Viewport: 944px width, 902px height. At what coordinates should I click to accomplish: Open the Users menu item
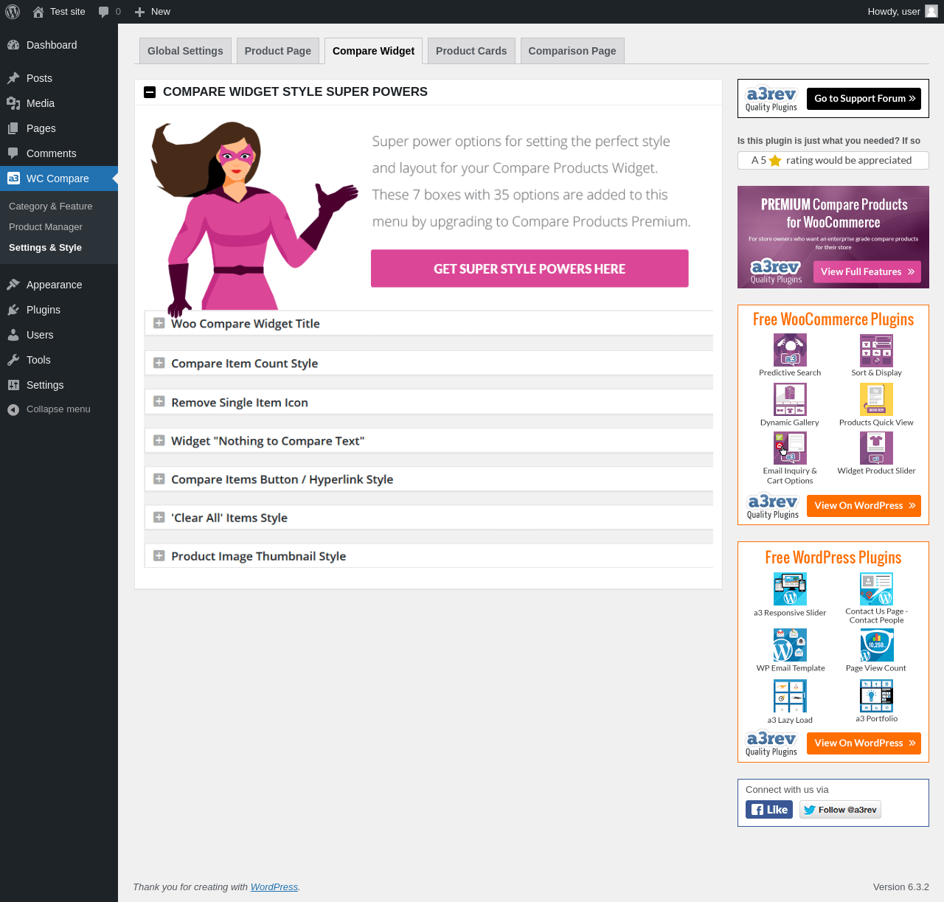[x=59, y=335]
